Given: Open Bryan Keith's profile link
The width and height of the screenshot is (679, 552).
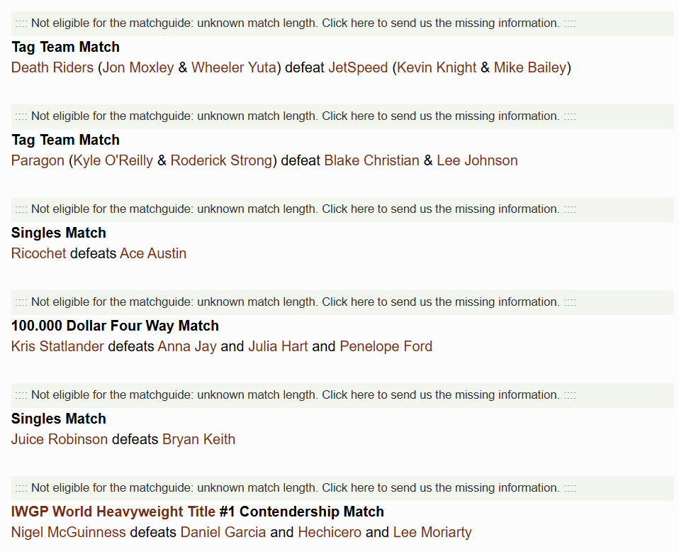Looking at the screenshot, I should (198, 439).
